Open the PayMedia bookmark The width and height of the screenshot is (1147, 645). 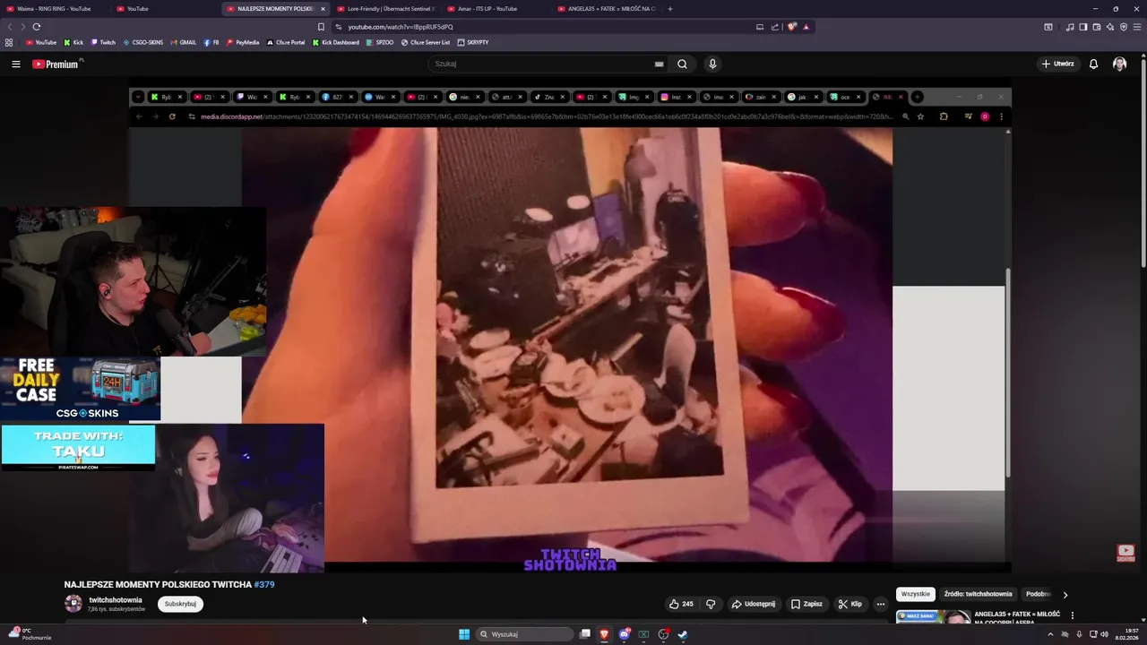click(243, 42)
